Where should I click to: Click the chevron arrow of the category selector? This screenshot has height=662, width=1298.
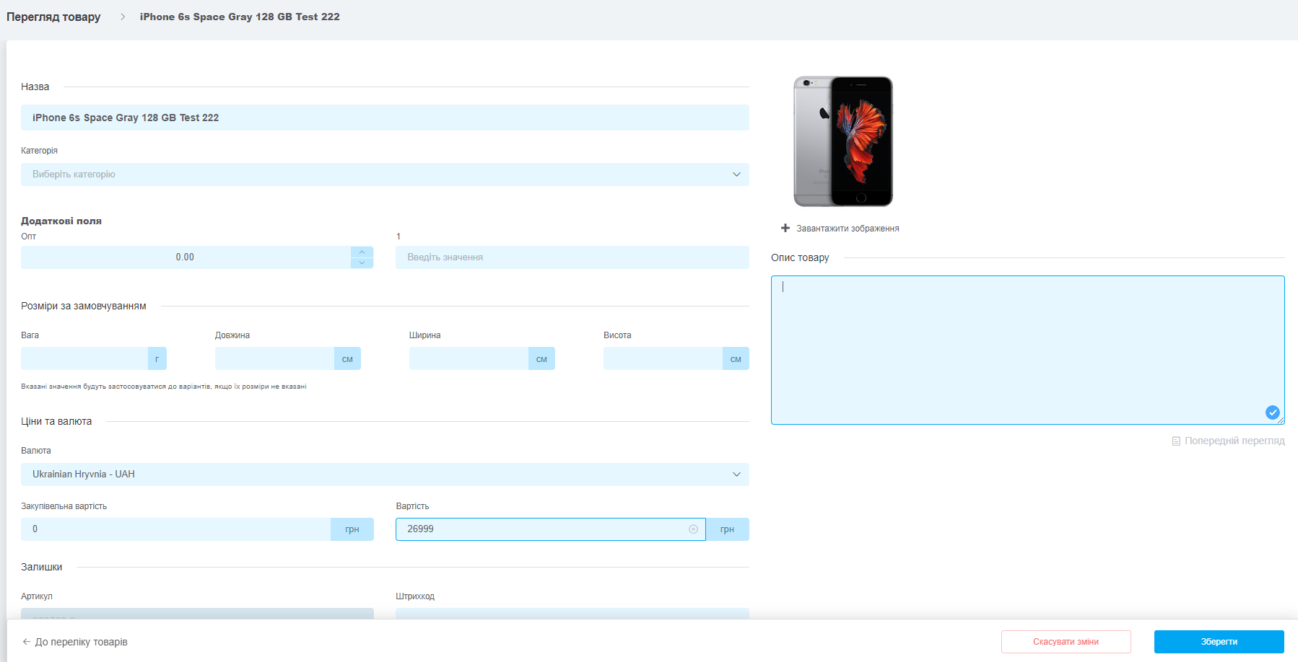(736, 175)
